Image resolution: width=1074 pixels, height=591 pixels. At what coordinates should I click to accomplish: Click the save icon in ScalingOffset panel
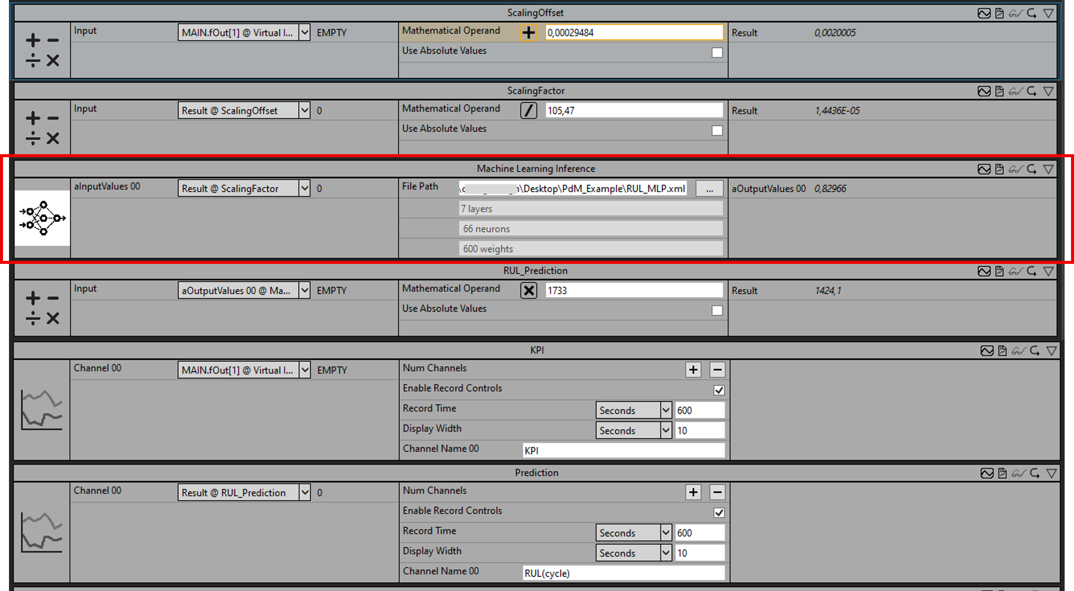point(1001,10)
